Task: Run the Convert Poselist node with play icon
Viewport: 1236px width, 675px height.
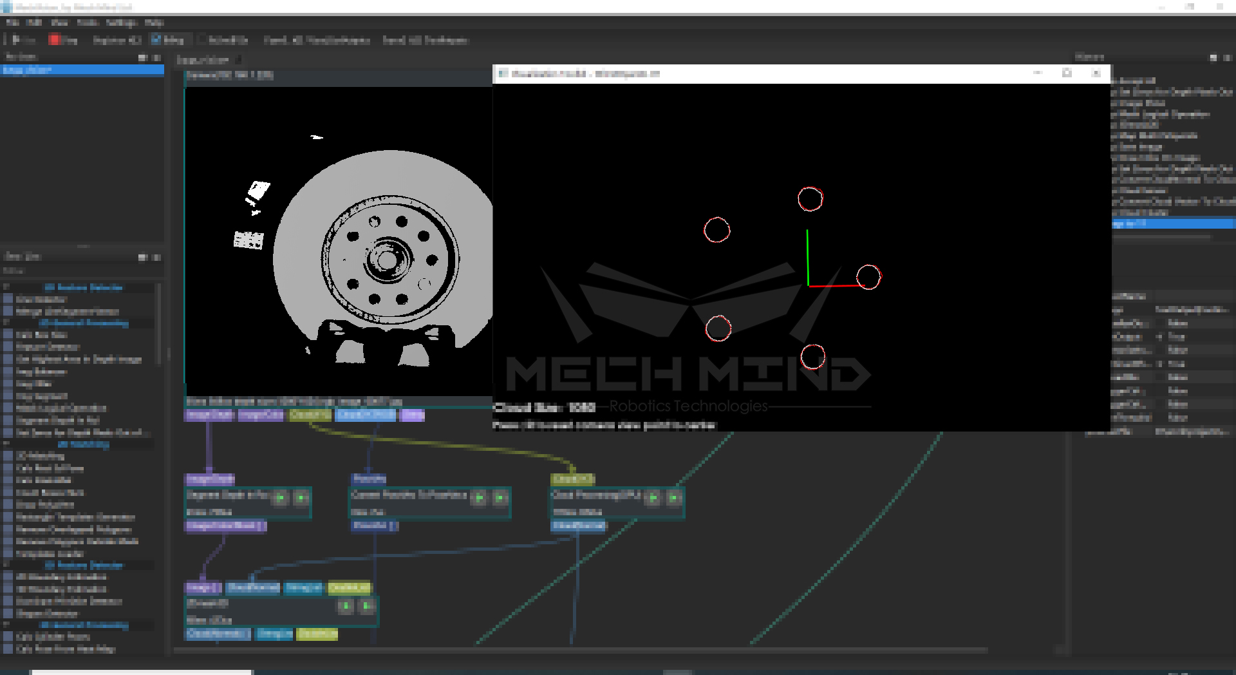Action: [479, 497]
